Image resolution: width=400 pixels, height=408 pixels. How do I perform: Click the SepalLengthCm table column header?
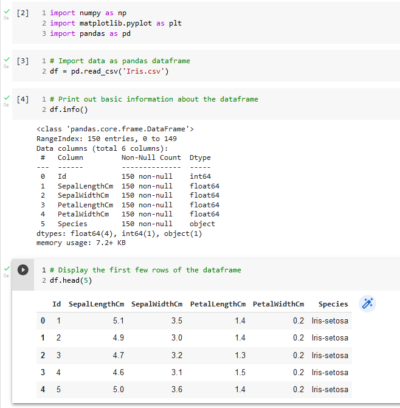pos(96,304)
